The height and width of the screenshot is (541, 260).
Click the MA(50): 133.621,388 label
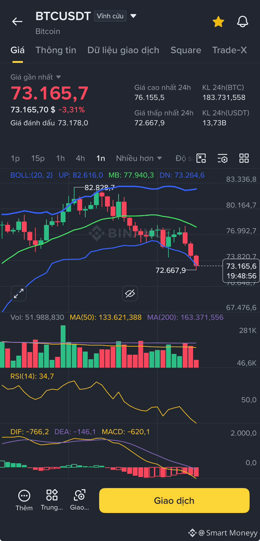(x=106, y=317)
